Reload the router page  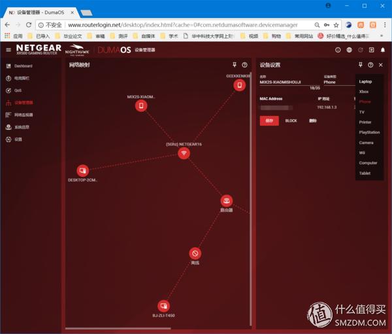(x=29, y=25)
